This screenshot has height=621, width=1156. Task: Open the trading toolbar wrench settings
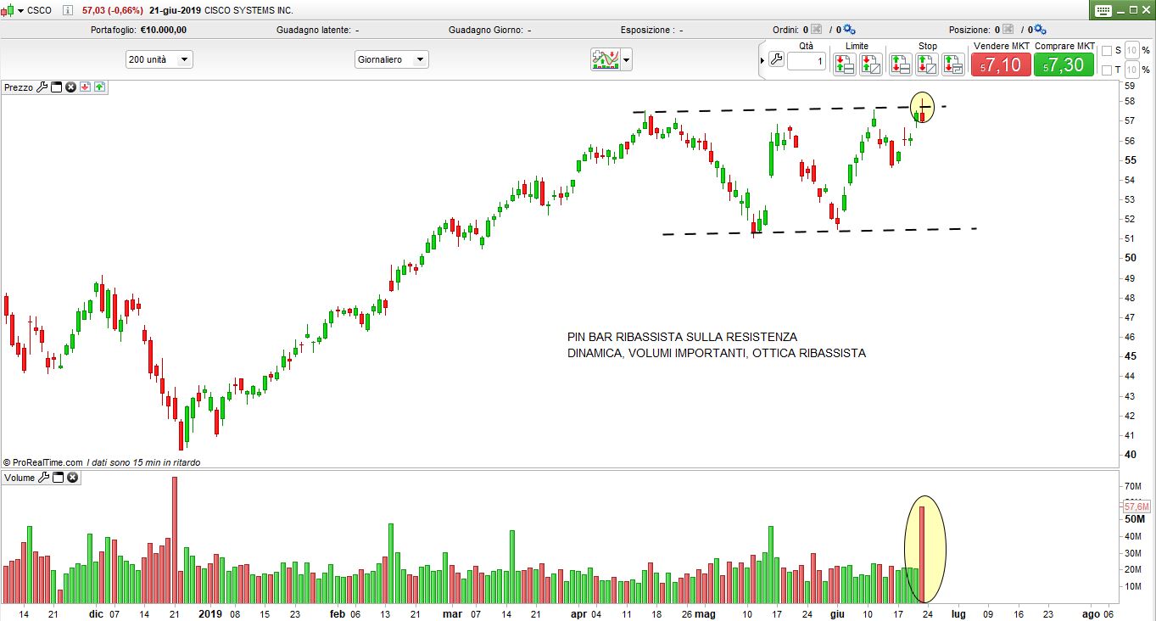click(x=775, y=59)
